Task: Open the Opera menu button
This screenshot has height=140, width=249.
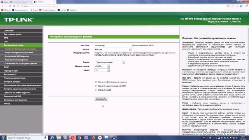Action: (4, 2)
